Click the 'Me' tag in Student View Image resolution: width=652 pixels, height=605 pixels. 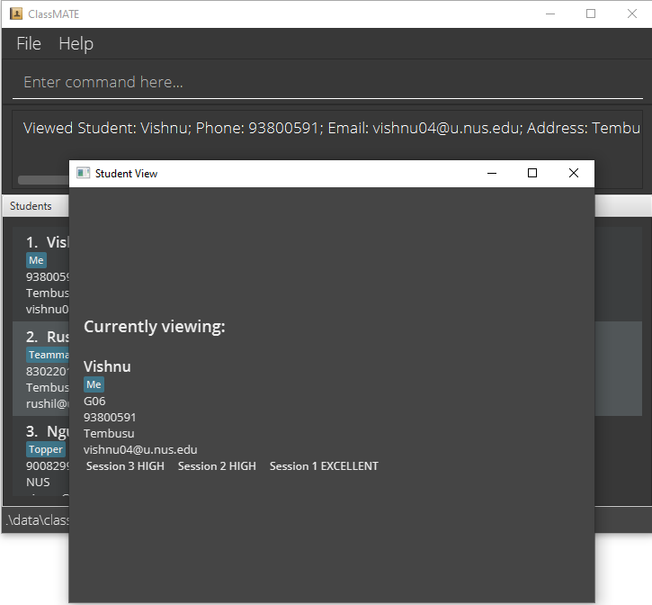pos(94,384)
